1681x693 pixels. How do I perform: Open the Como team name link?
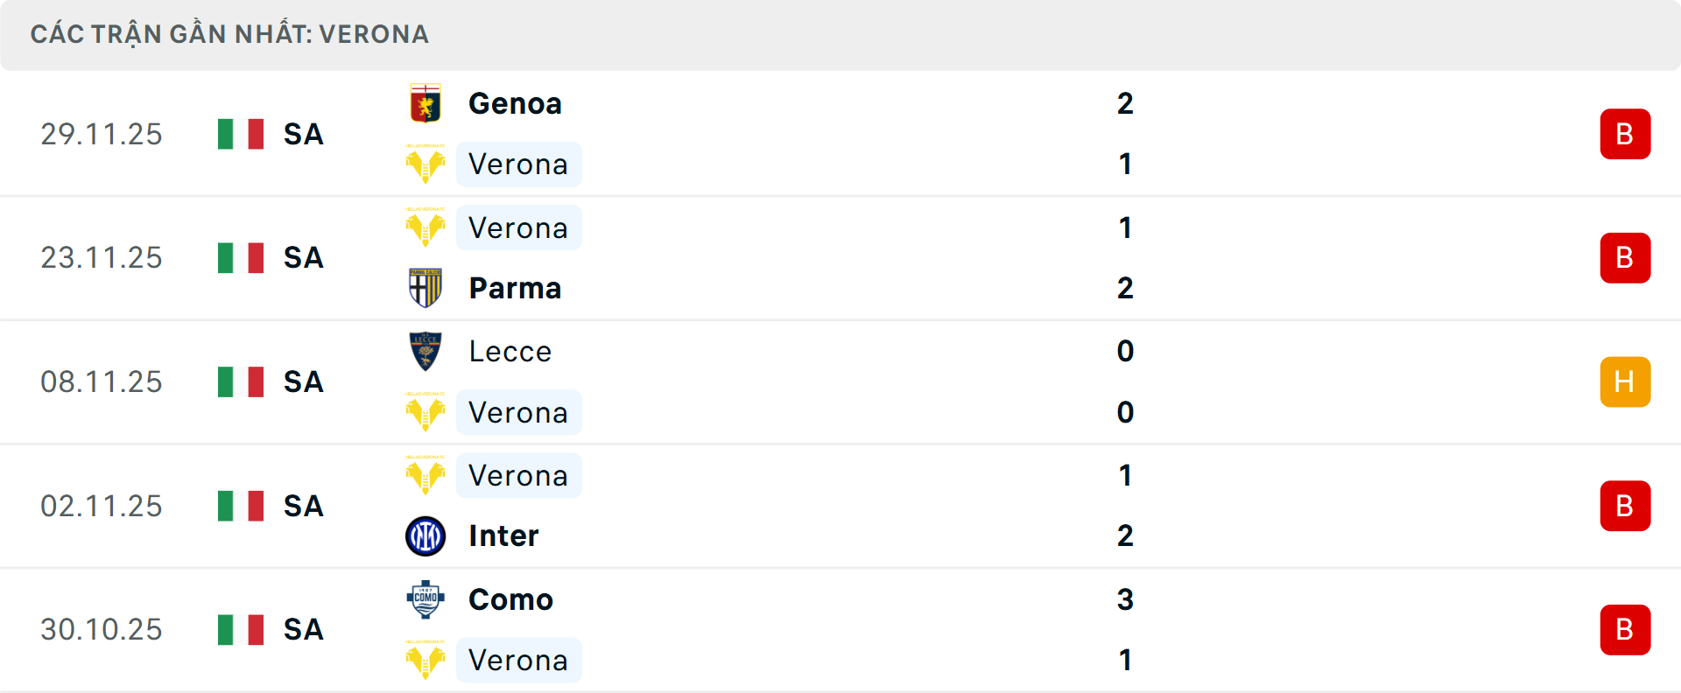coord(510,599)
